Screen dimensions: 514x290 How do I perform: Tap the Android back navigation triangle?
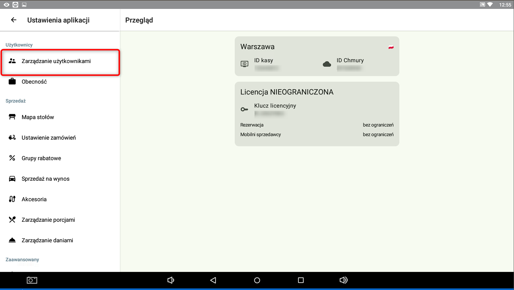(x=213, y=280)
